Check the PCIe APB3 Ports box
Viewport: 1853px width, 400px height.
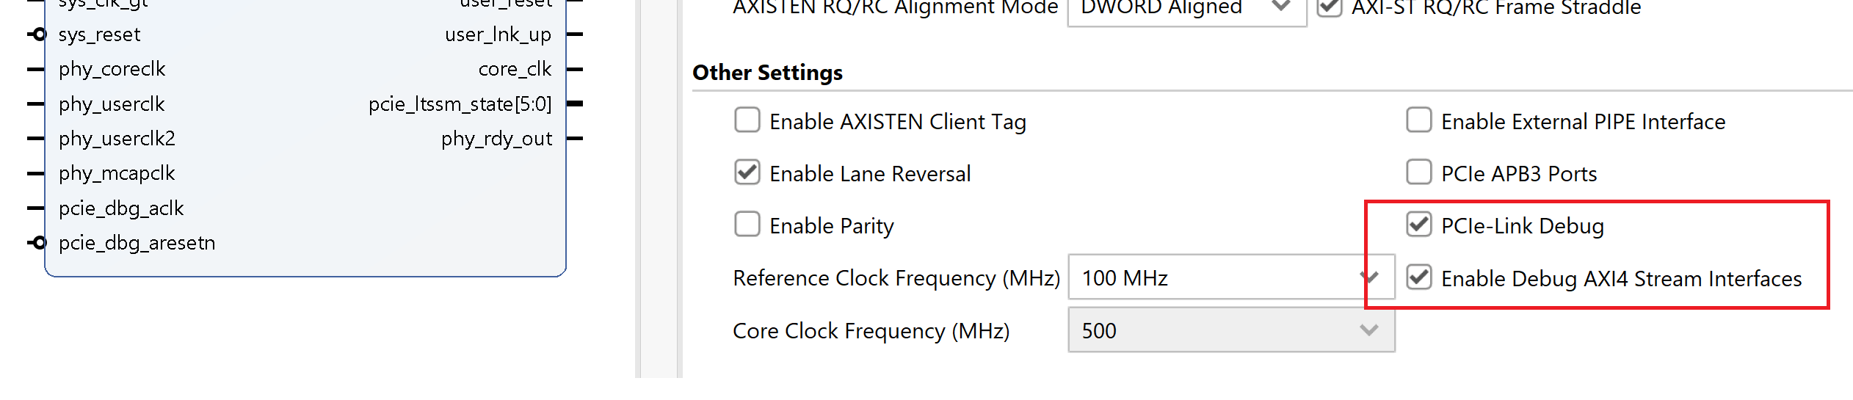tap(1418, 172)
